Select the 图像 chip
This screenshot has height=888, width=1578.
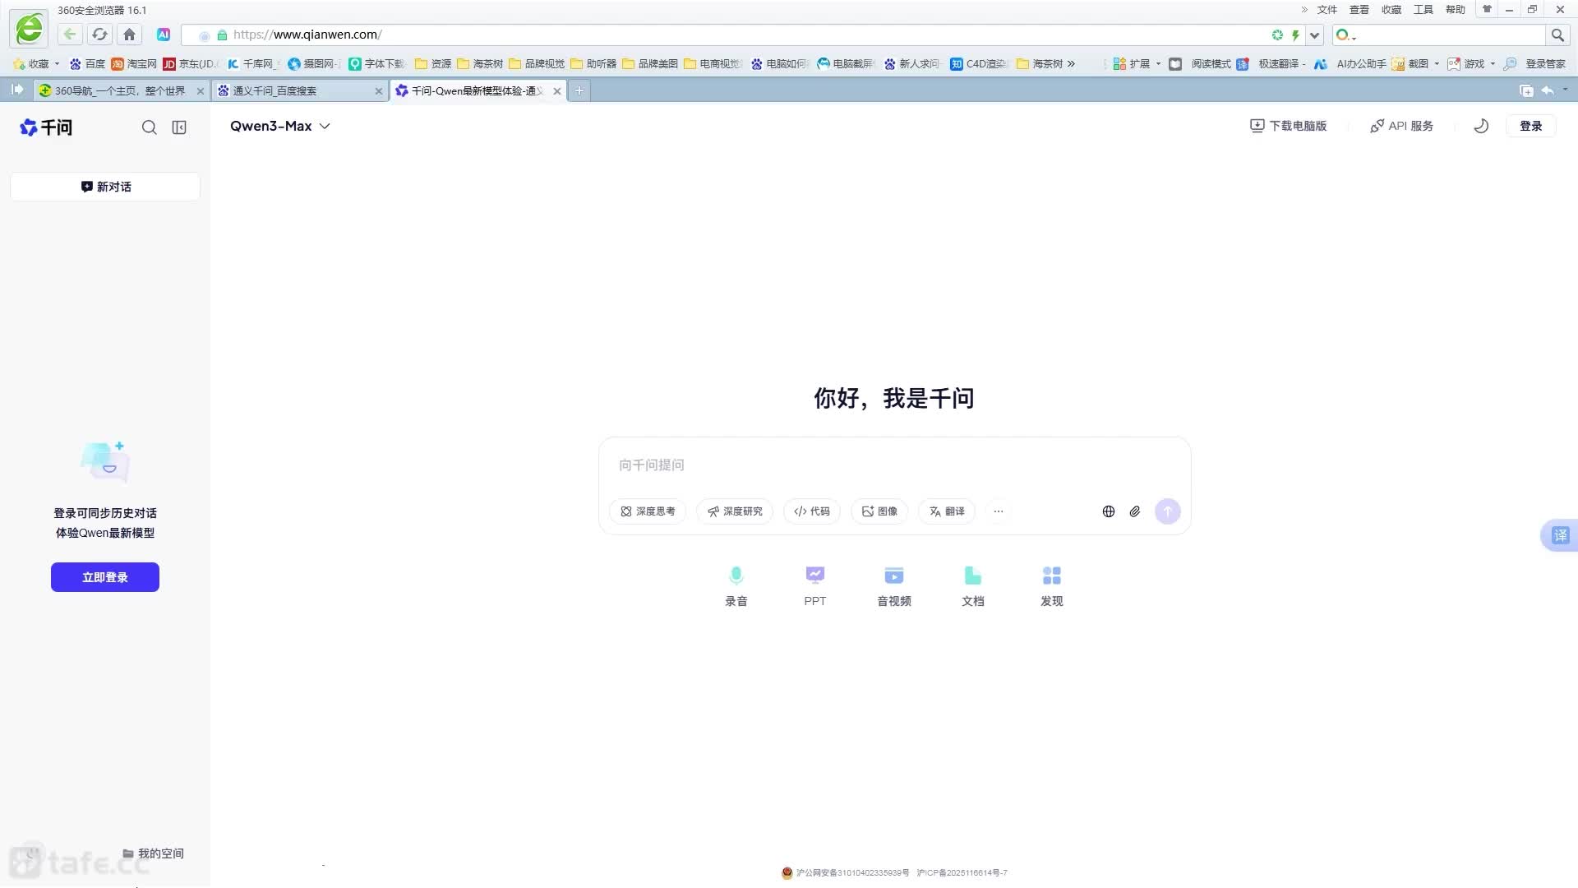[x=879, y=511]
